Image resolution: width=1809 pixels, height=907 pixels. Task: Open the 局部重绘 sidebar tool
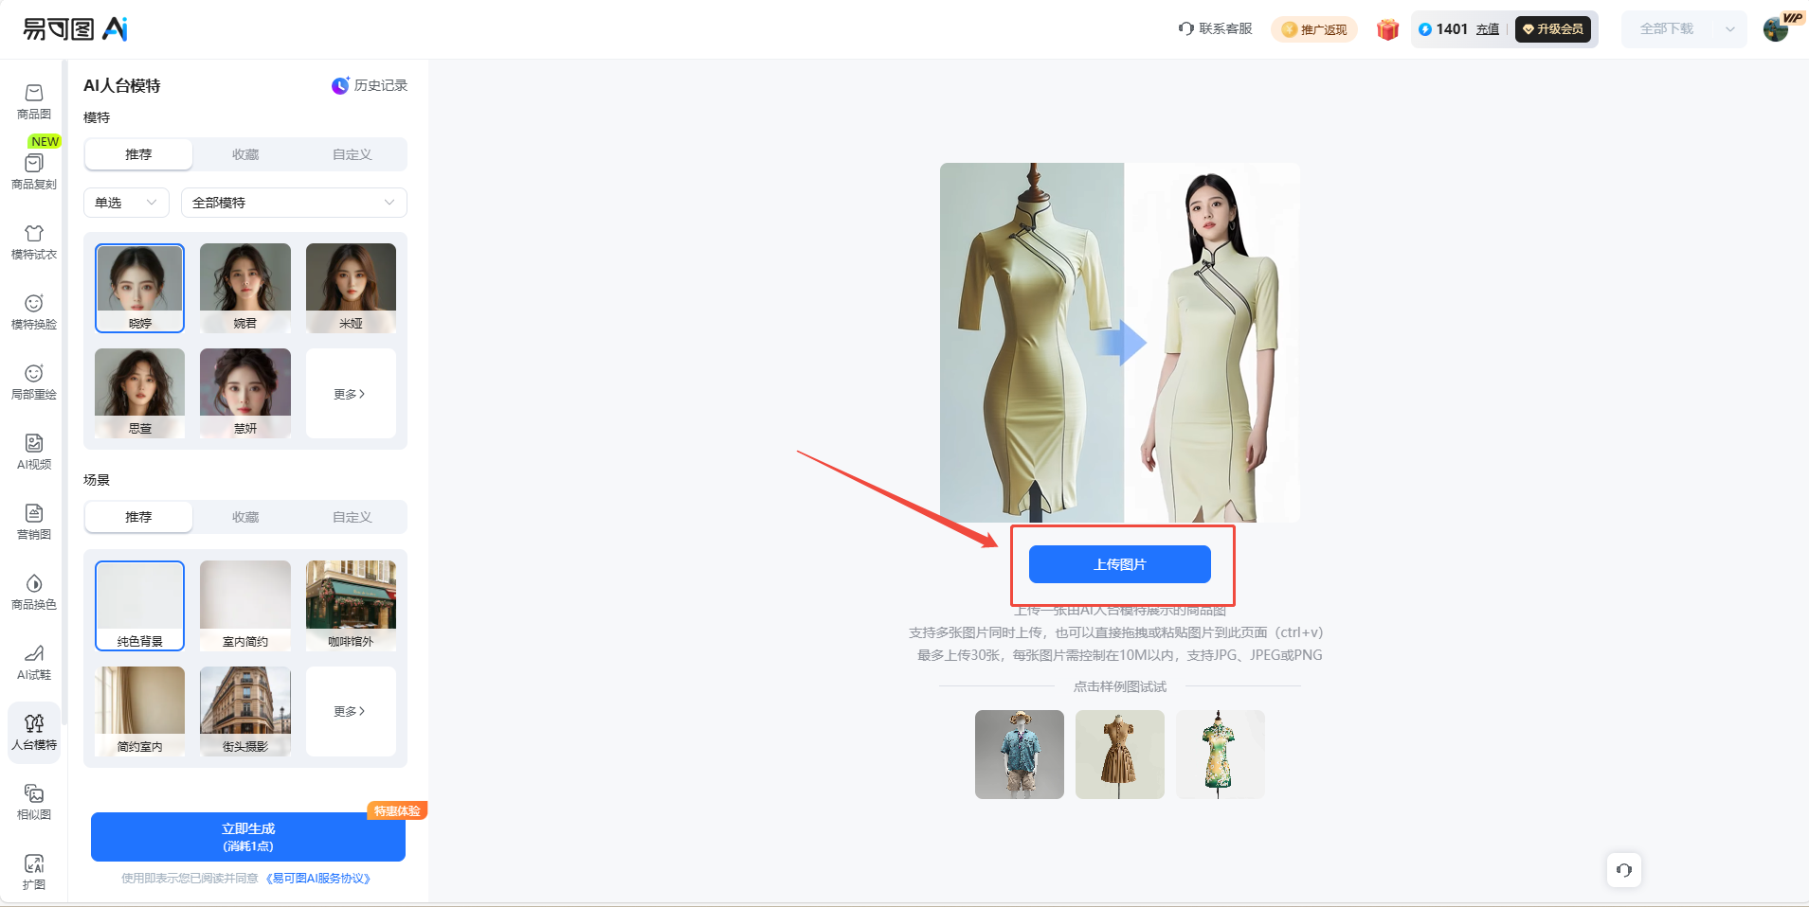(34, 382)
